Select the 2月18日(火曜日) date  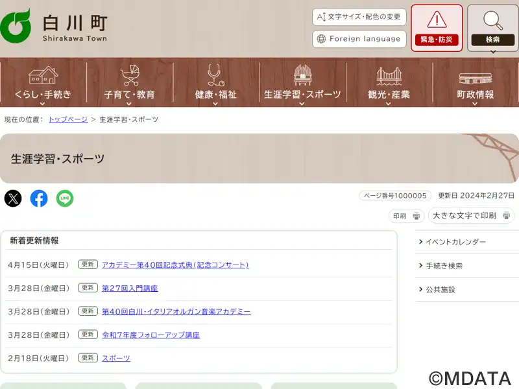38,359
